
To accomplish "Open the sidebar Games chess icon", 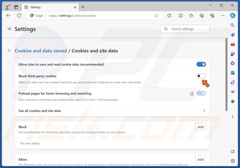I will click(232, 54).
